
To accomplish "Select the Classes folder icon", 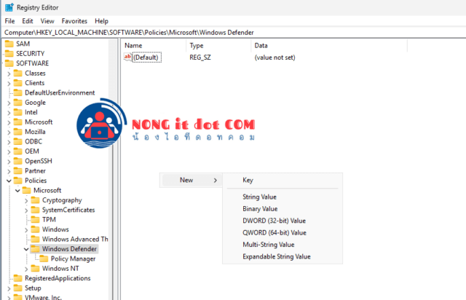I will (17, 73).
